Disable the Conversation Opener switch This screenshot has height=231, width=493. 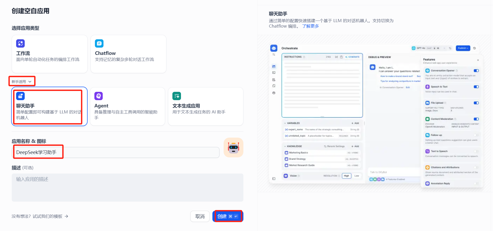click(476, 71)
